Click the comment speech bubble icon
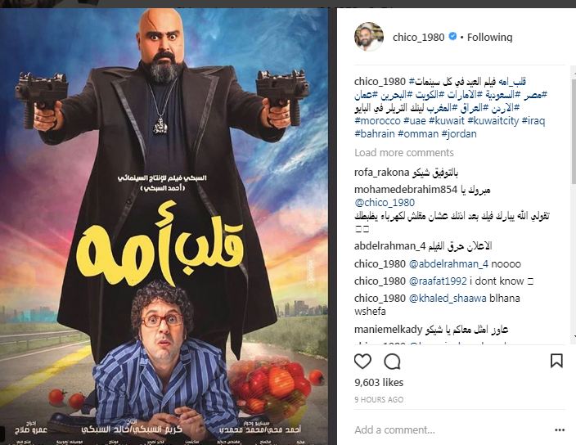576x445 pixels. (392, 362)
